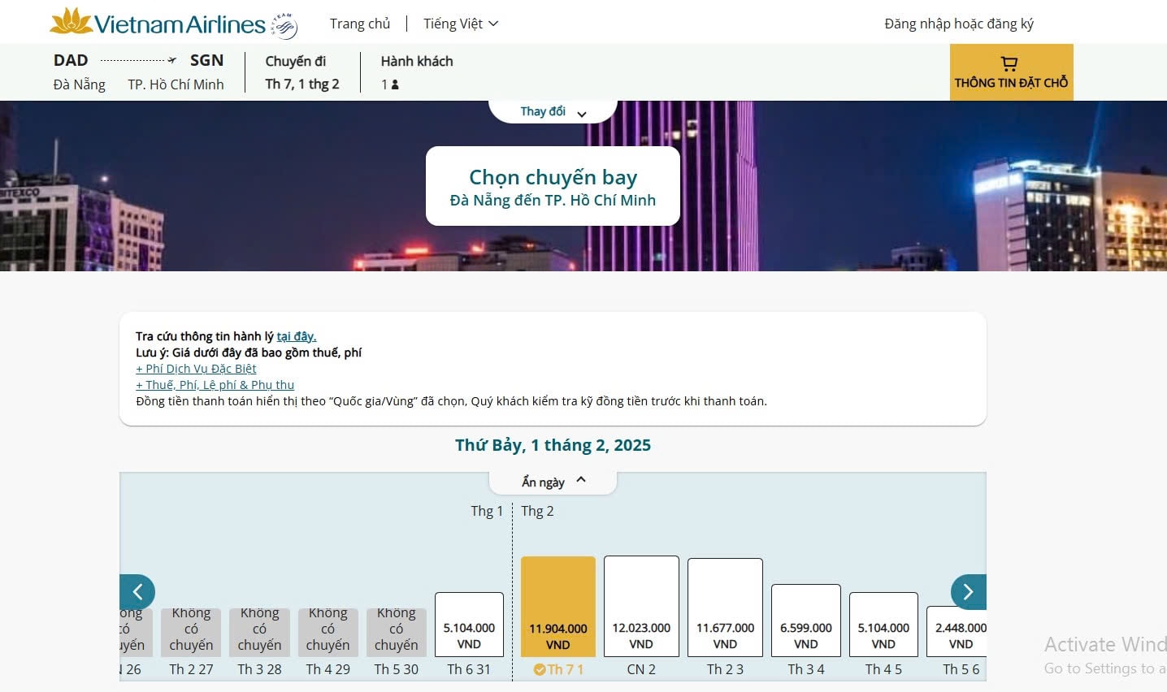Screen dimensions: 1167x692
Task: Click the Thứ Bảy, 1 tháng 2, 2025 heading
Action: [x=553, y=445]
